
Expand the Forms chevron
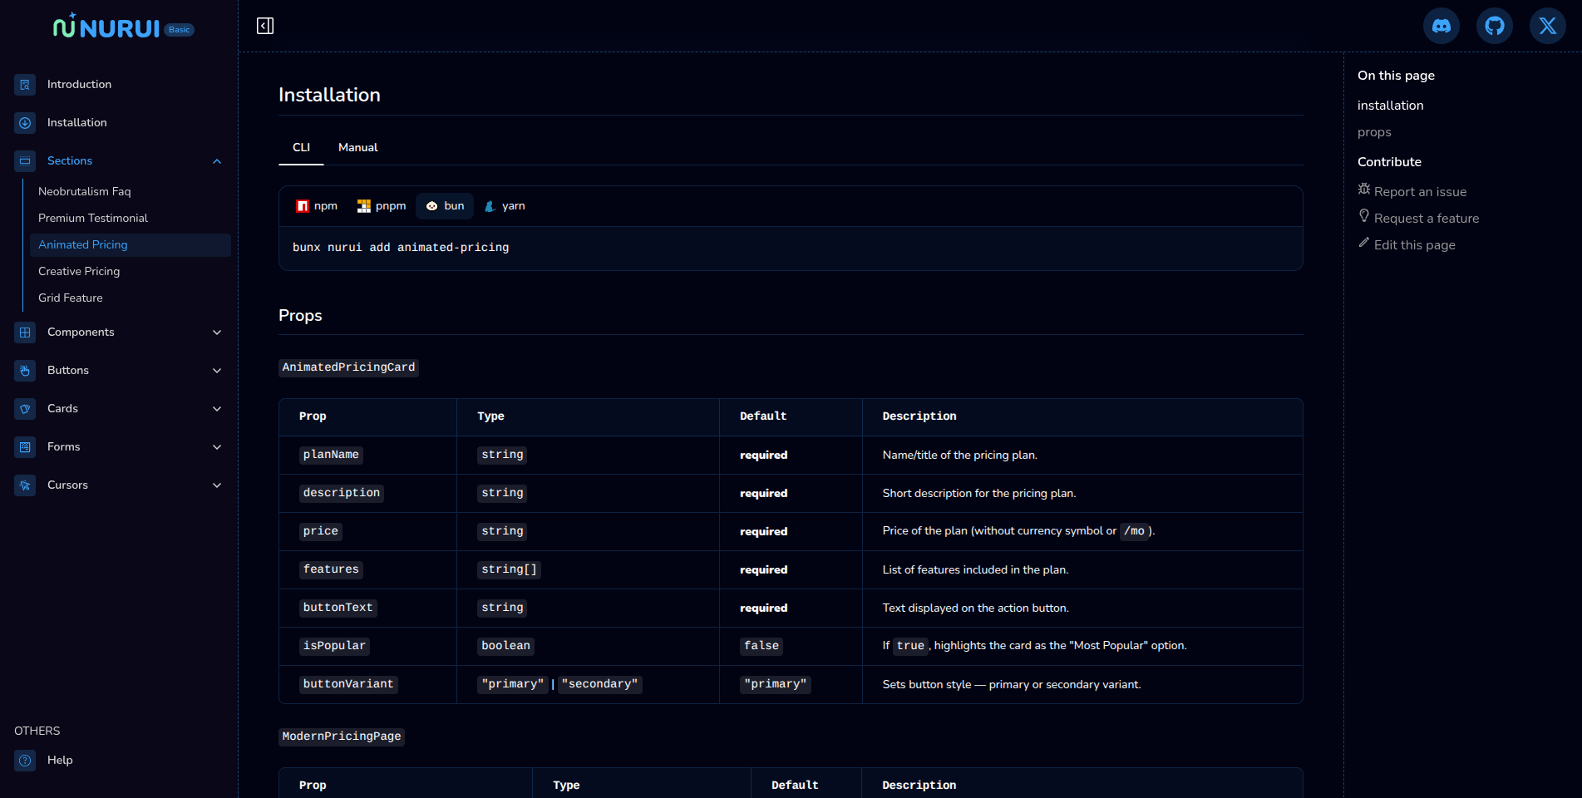pos(217,447)
